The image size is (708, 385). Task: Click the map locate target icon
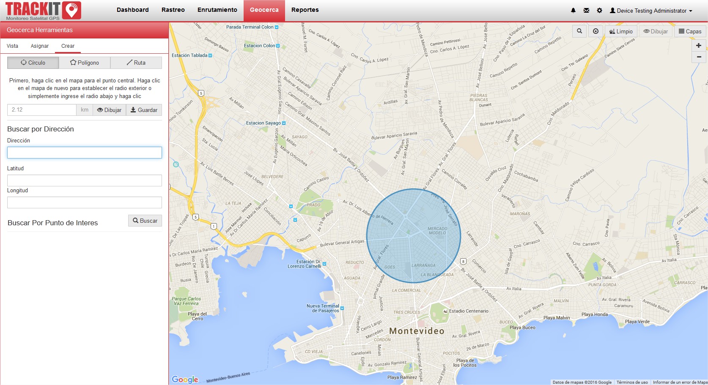pos(595,31)
